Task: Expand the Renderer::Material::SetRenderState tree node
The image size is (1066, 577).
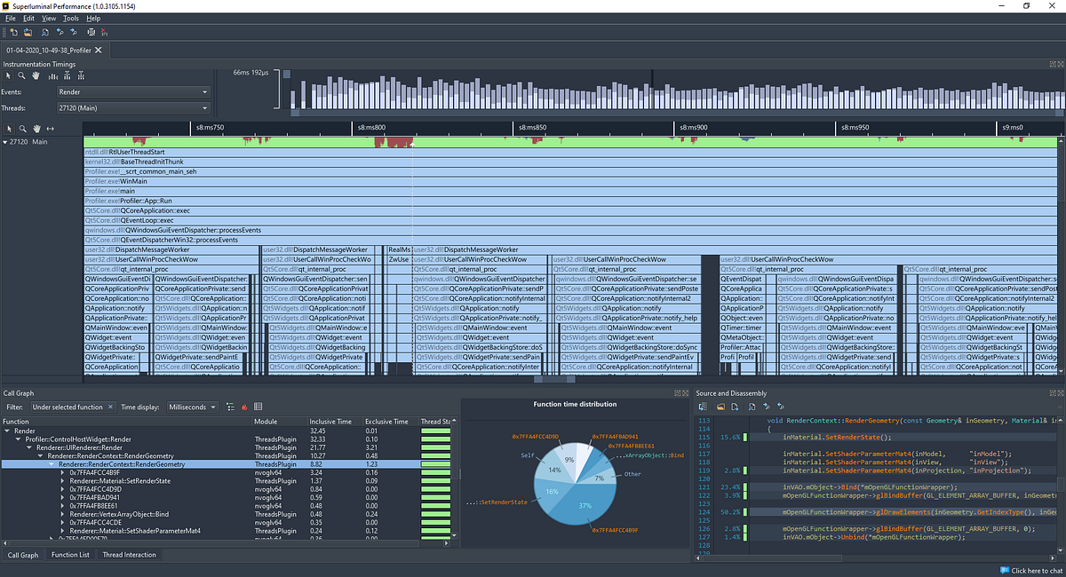Action: [62, 481]
